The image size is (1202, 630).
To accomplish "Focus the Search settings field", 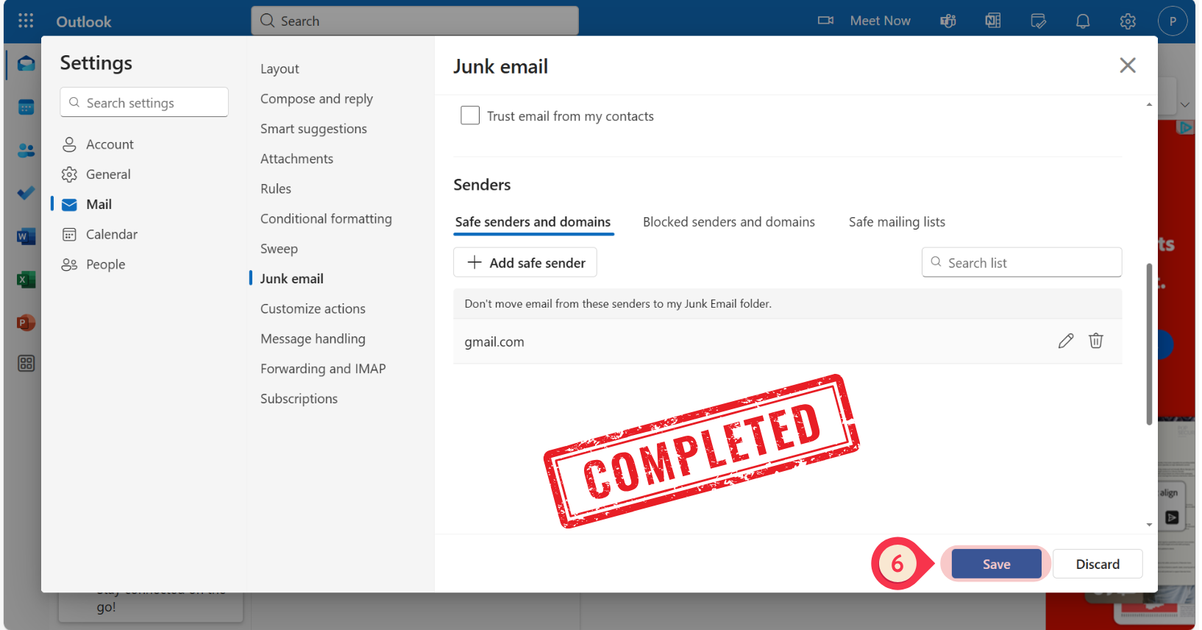I will click(x=144, y=102).
